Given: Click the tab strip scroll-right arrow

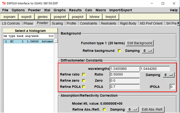Looking at the screenshot, I should (x=178, y=23).
